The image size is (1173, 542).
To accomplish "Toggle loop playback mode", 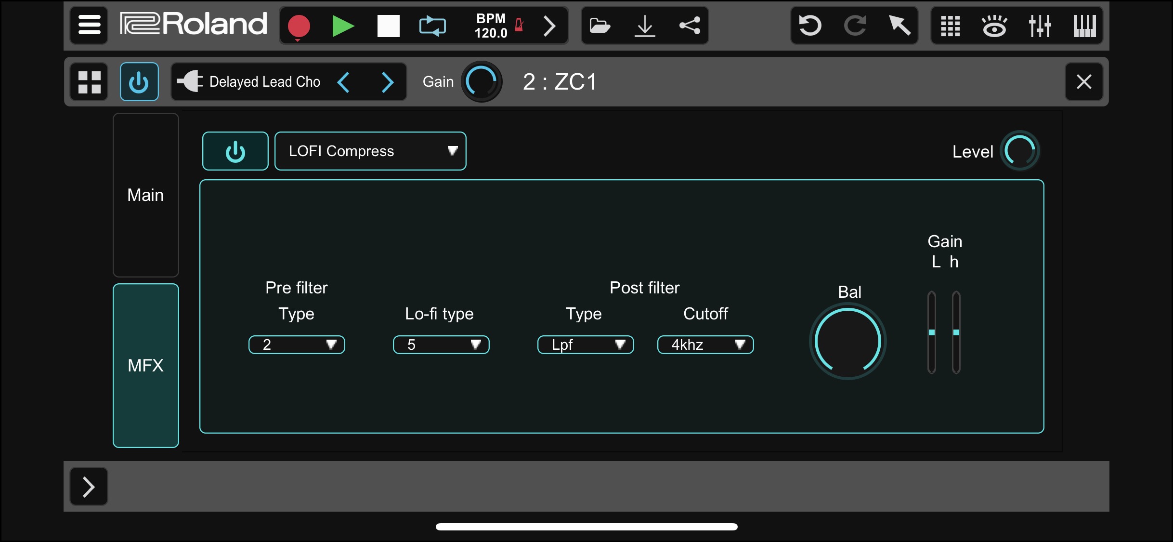I will click(x=432, y=26).
